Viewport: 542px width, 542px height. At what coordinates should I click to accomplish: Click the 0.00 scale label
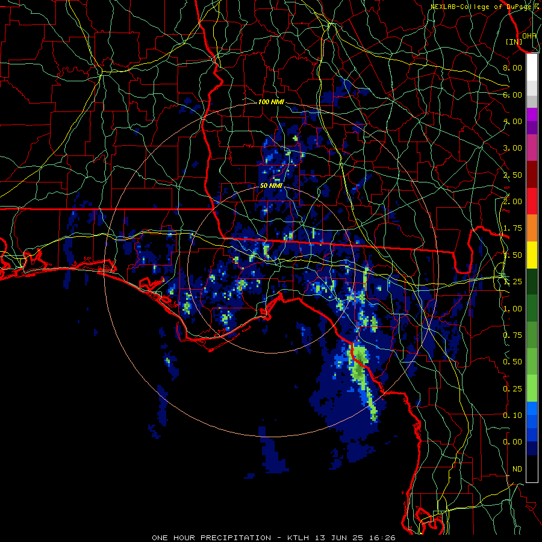click(x=512, y=442)
